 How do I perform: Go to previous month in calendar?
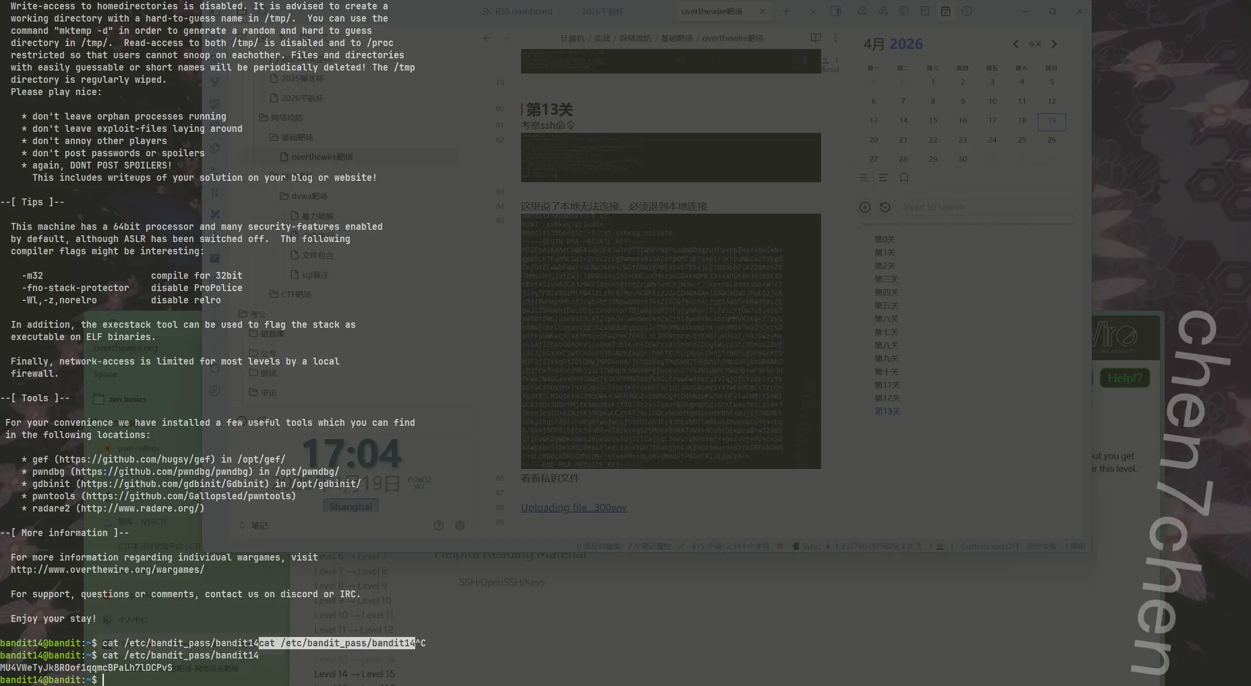coord(1016,44)
